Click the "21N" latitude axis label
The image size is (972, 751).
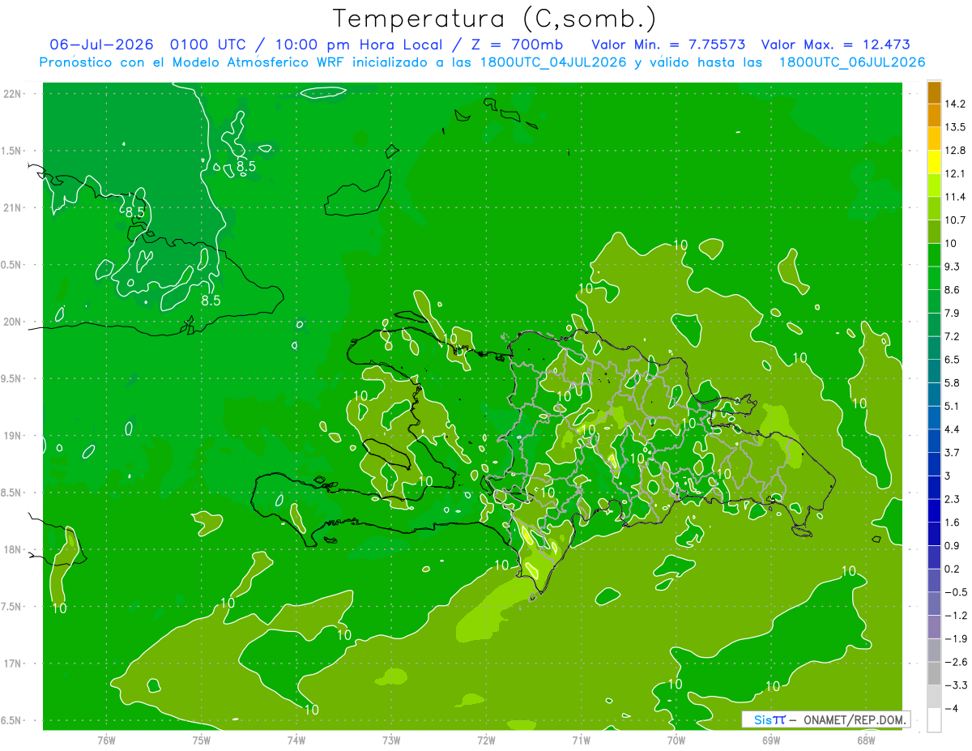(14, 207)
